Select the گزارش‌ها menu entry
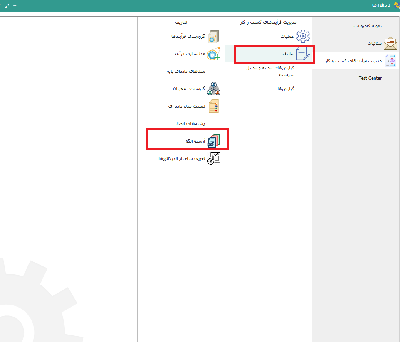This screenshot has width=400, height=342. pos(286,89)
